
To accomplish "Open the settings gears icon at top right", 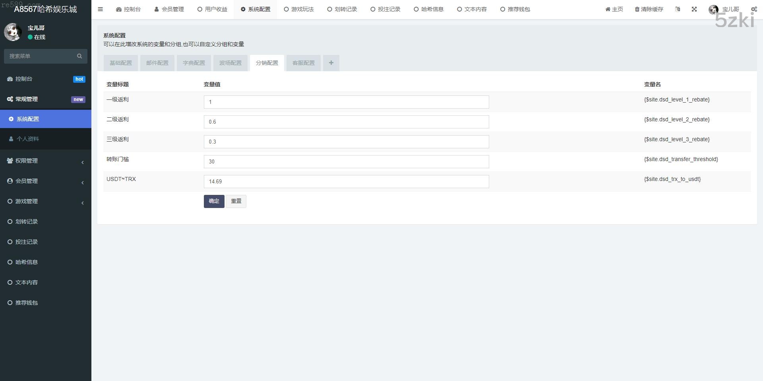I will coord(753,9).
